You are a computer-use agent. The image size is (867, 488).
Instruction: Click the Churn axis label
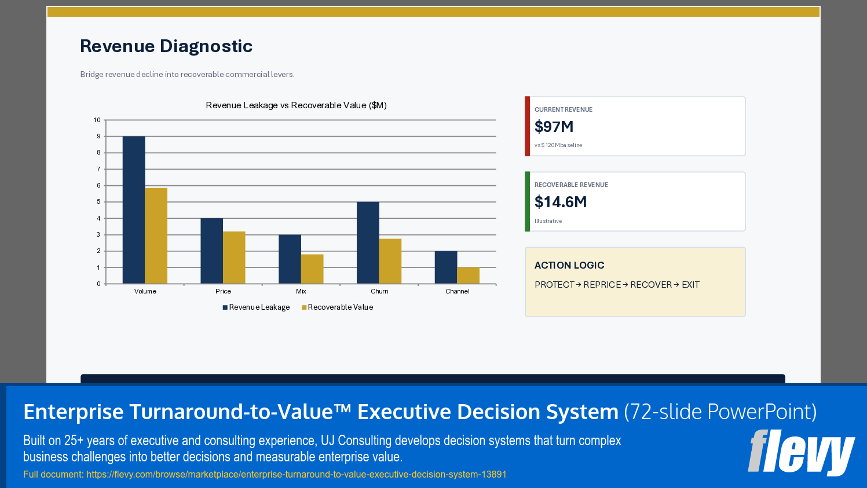pyautogui.click(x=379, y=291)
